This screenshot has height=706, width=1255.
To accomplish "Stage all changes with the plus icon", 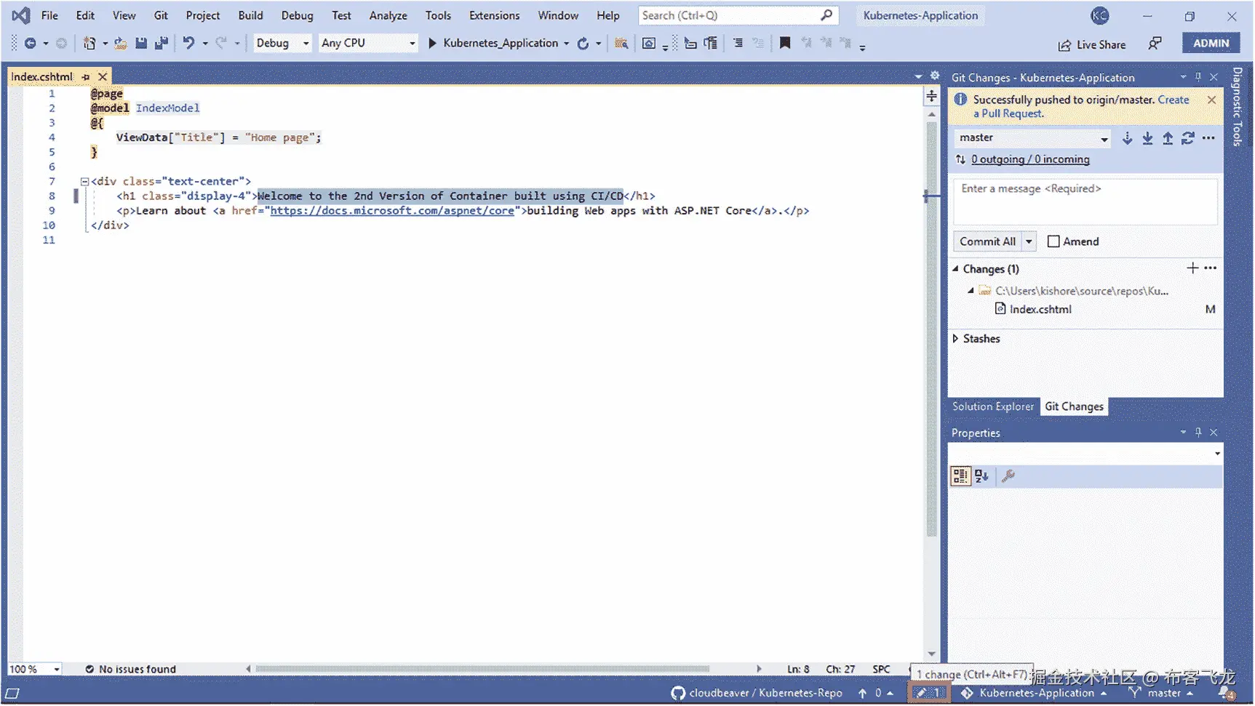I will click(x=1192, y=268).
